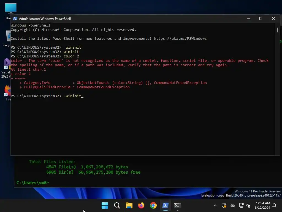Click '4547 File(s)' line in Command Prompt

tap(87, 167)
